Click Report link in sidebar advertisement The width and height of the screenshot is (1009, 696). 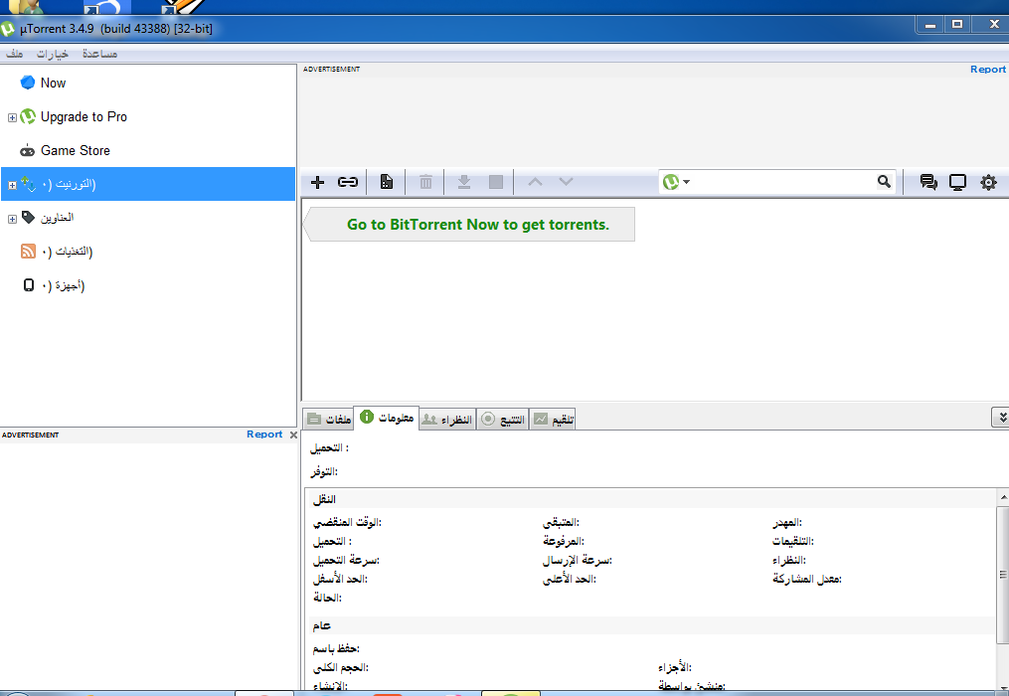click(264, 435)
